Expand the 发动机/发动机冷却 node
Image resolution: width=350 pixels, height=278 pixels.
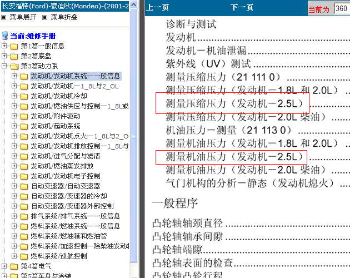(14, 96)
